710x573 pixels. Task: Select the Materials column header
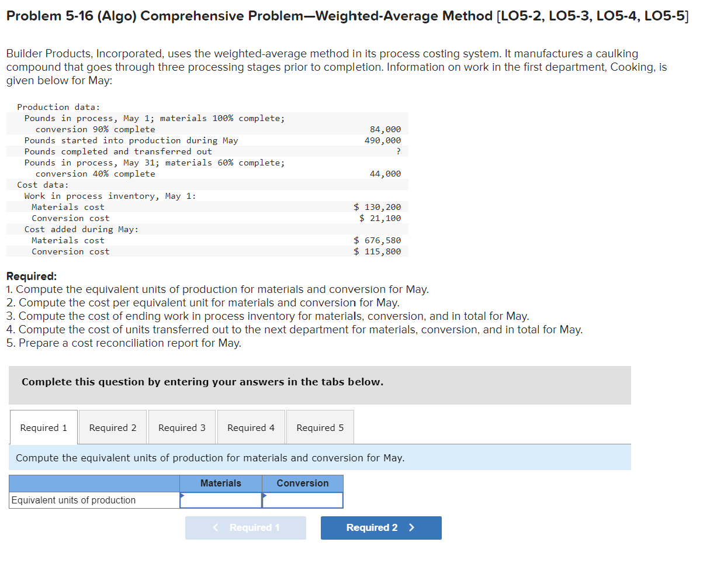coord(220,483)
